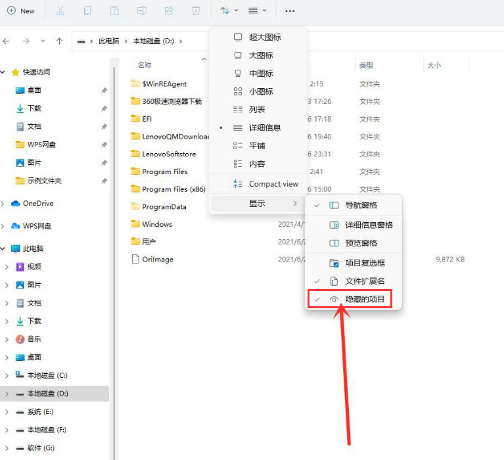Viewport: 504px width, 460px height.
Task: Expand the WPS网盘 cloud node
Action: click(3, 226)
